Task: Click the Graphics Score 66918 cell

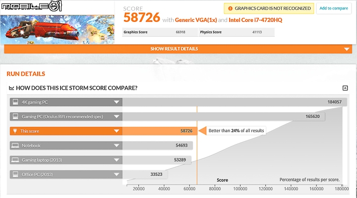Action: 160,32
